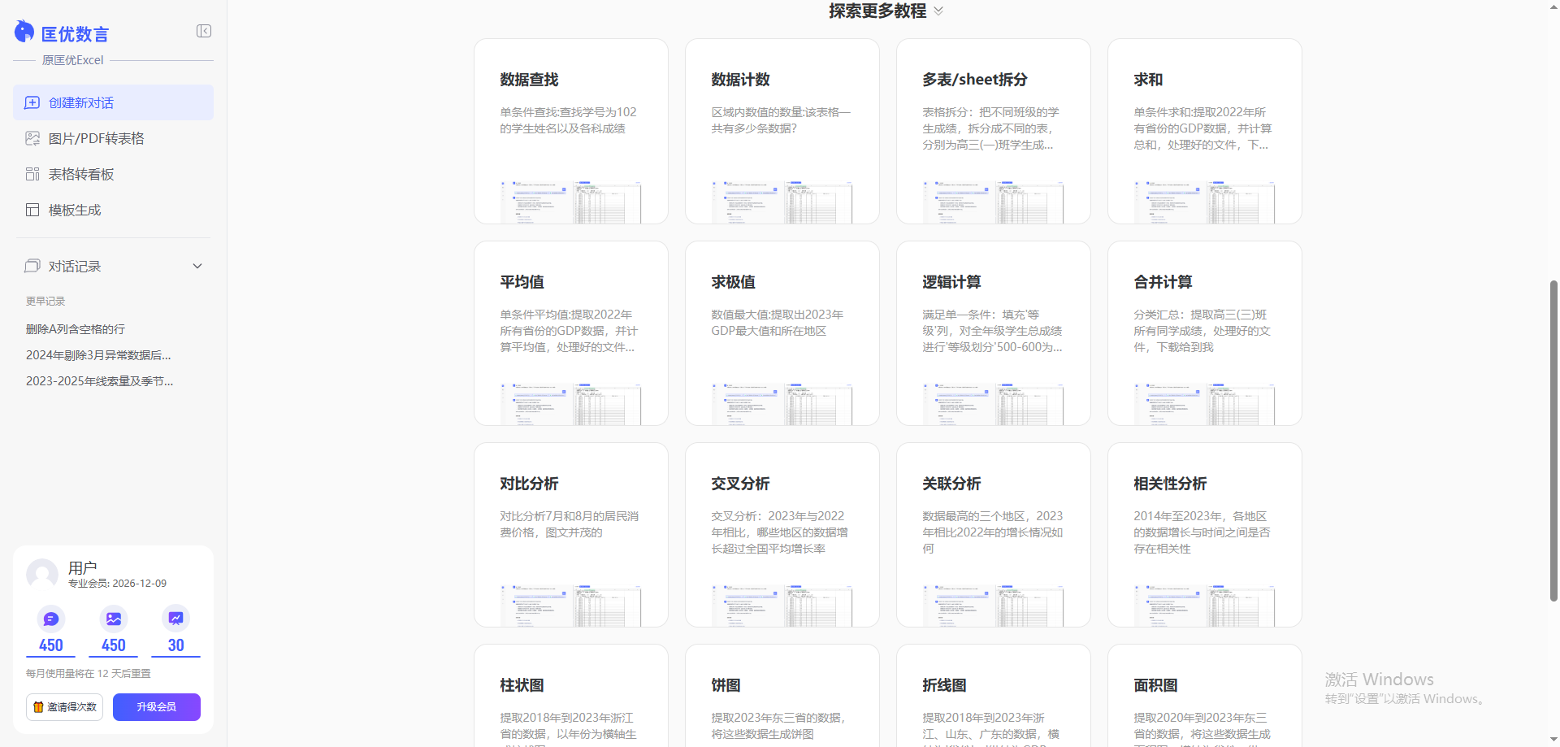Open conversation 删除A列含空格的行
The image size is (1560, 747).
click(75, 328)
